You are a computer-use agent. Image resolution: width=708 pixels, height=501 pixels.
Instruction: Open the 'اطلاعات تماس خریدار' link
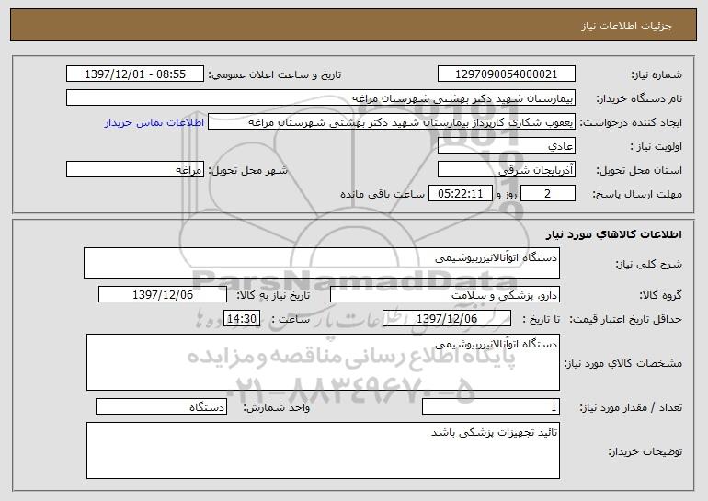pos(154,123)
